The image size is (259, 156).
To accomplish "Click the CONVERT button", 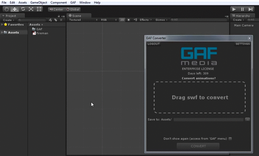I will (198, 146).
